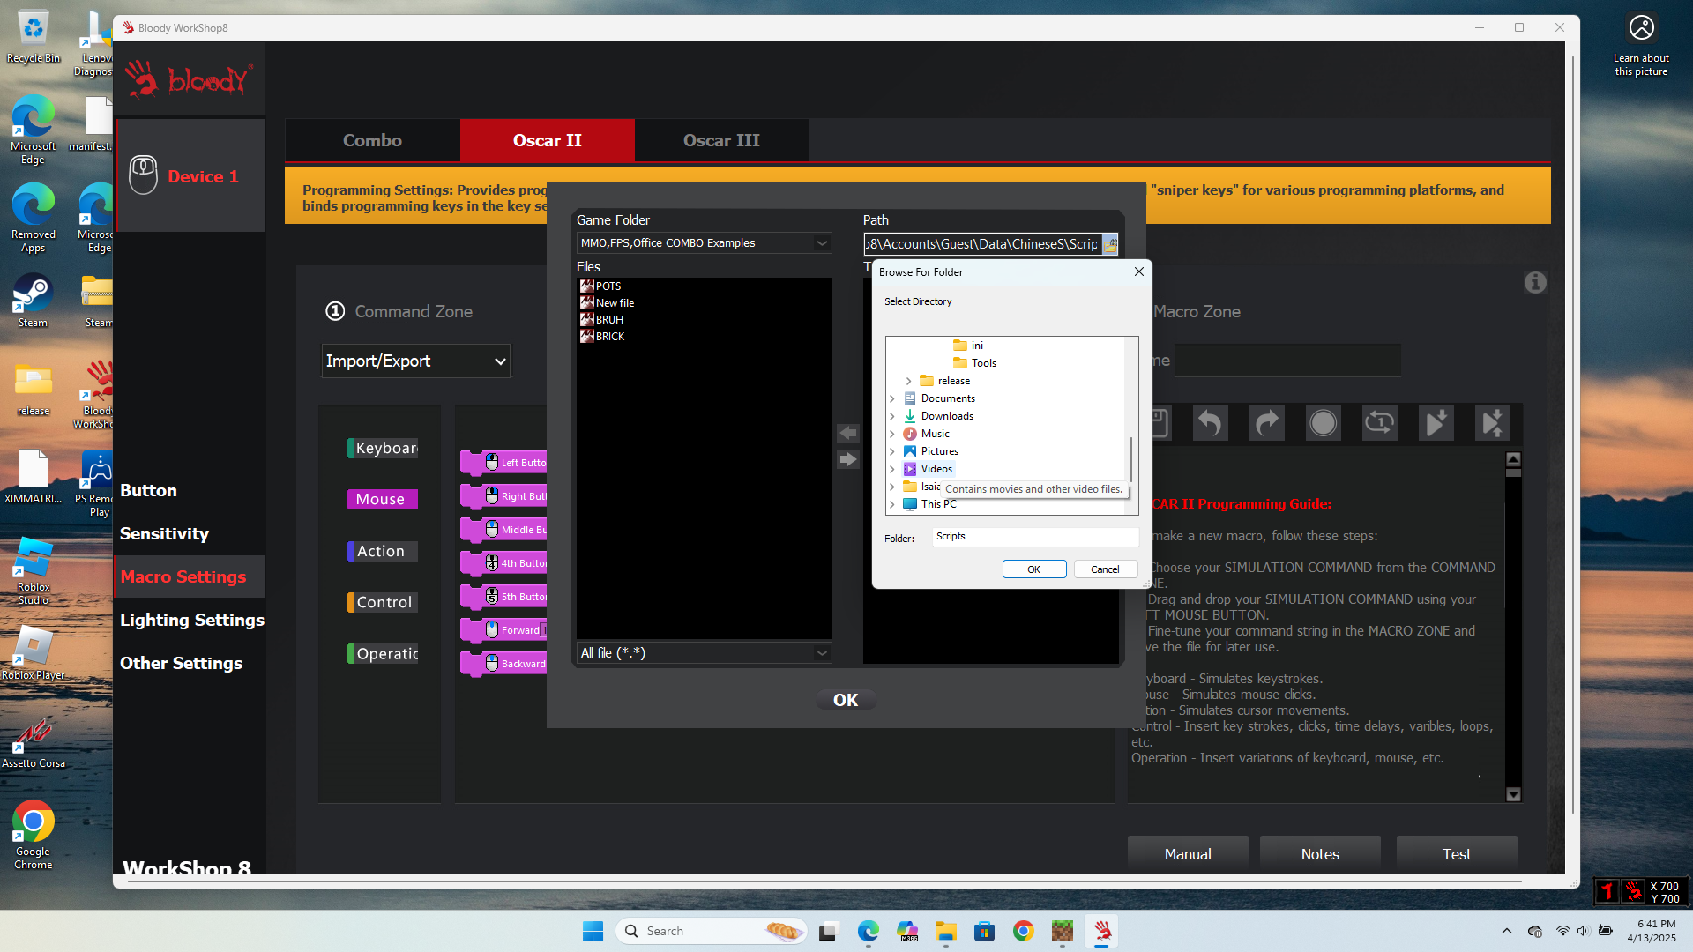Select the BRUH file in Files list
This screenshot has height=952, width=1693.
pyautogui.click(x=609, y=320)
